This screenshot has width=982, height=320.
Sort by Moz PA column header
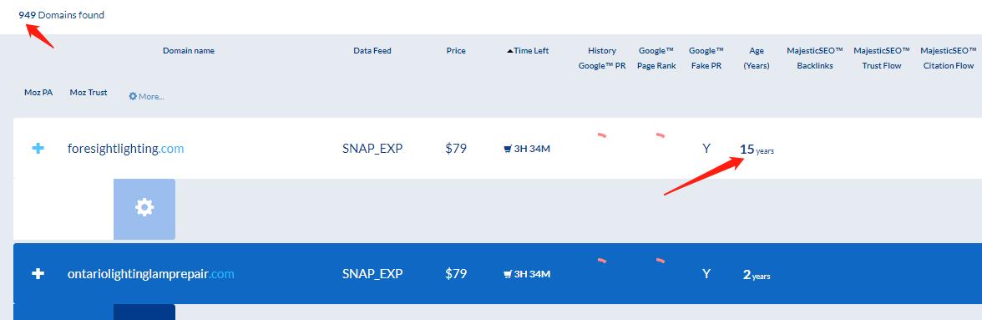pos(38,92)
